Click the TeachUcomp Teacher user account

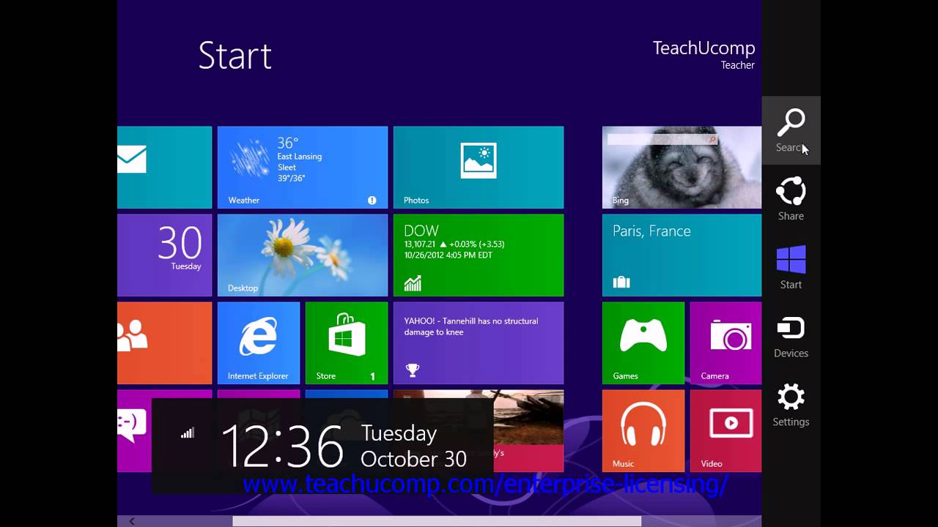(x=703, y=55)
